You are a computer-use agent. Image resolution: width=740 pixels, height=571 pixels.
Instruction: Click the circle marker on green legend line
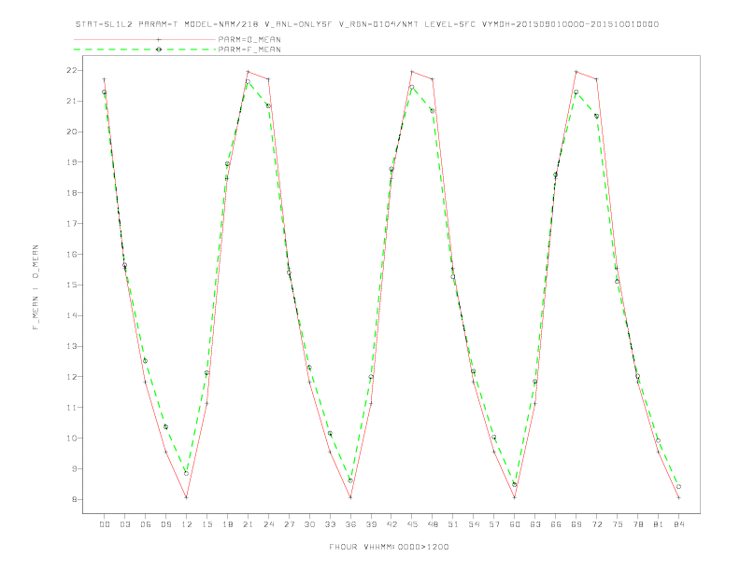point(159,49)
